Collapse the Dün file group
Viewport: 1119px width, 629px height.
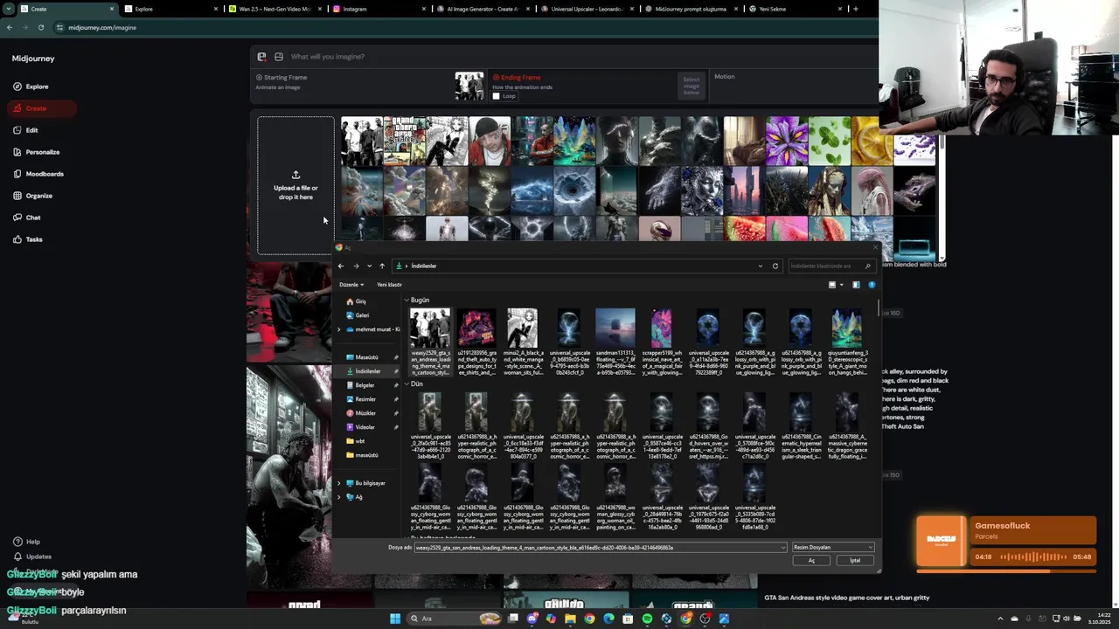coord(407,384)
